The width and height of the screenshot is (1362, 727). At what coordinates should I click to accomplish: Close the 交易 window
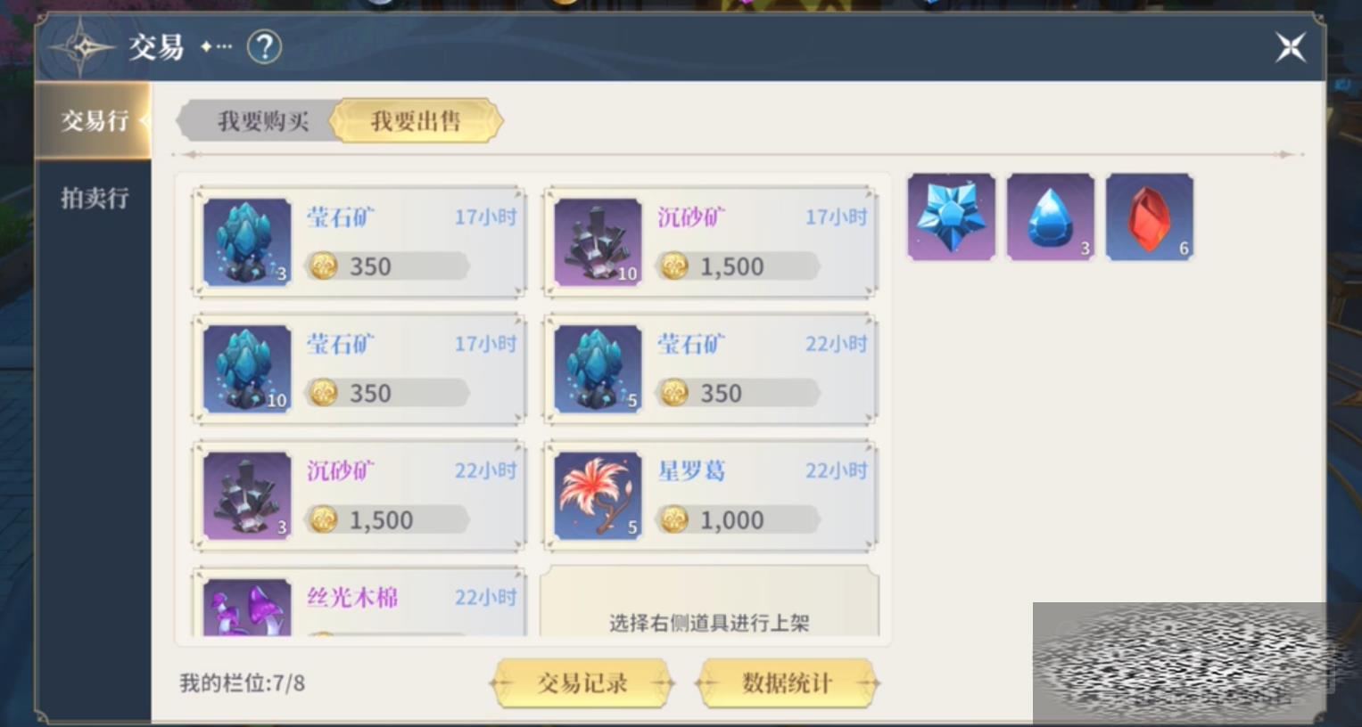[x=1290, y=47]
